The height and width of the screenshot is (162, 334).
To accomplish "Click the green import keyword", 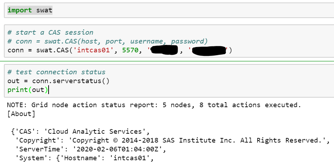I will (21, 10).
